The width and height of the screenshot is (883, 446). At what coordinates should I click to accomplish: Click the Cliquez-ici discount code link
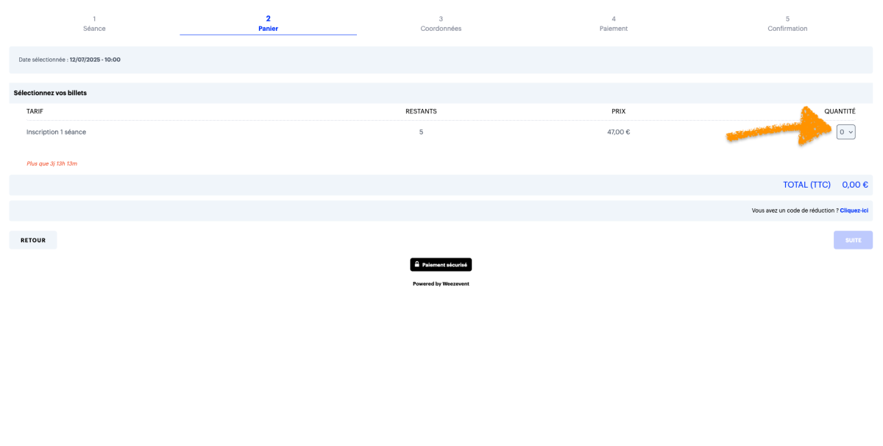[854, 210]
